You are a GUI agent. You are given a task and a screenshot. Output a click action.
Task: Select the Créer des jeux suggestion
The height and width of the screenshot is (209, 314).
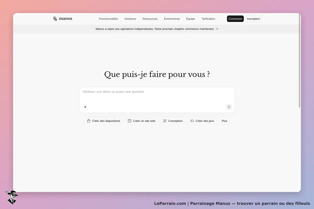(202, 121)
